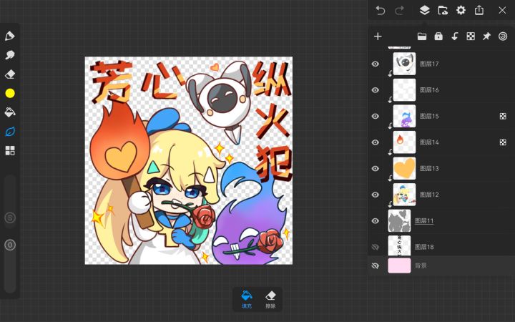The width and height of the screenshot is (515, 322).
Task: Toggle alpha lock on 图层15
Action: 503,116
